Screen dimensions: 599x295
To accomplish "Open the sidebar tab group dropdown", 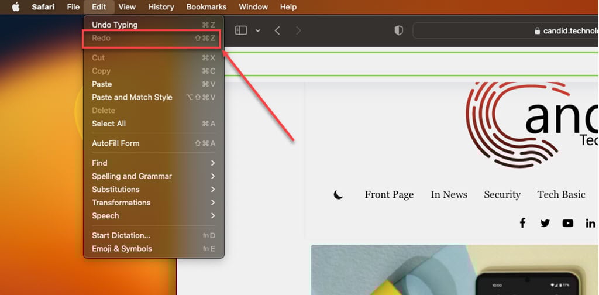I will pos(258,30).
